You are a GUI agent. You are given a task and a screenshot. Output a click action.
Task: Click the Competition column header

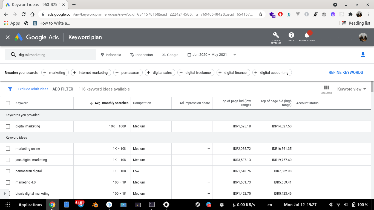(x=142, y=103)
